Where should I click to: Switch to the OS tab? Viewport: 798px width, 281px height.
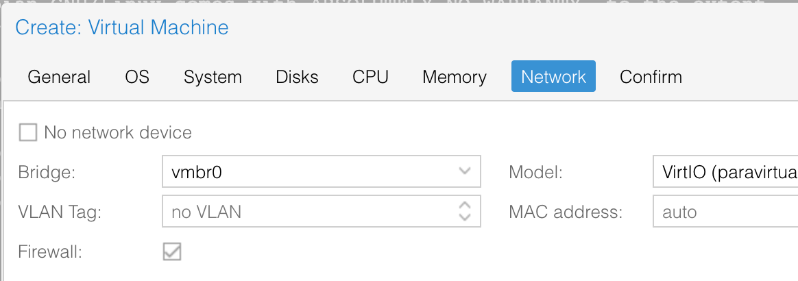[137, 77]
